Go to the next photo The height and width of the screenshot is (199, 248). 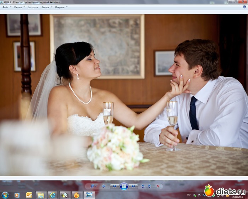tap(133, 186)
